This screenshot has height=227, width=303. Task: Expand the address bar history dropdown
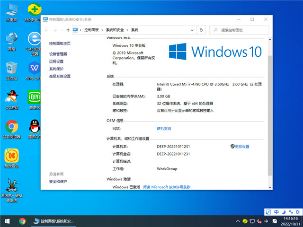point(193,30)
